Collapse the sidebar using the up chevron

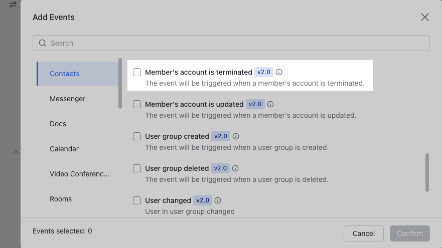(x=16, y=152)
